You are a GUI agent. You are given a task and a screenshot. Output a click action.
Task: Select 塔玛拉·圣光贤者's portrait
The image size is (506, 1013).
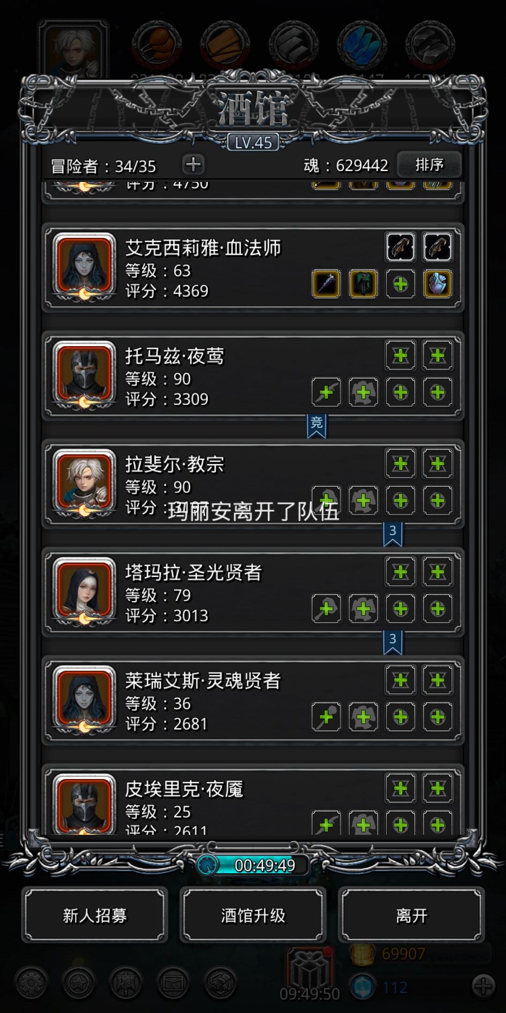click(84, 590)
